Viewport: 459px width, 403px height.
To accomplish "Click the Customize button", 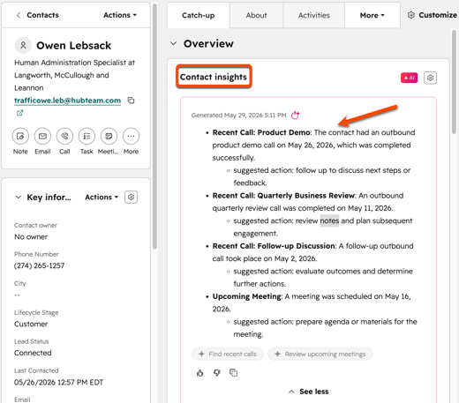I will [x=433, y=15].
